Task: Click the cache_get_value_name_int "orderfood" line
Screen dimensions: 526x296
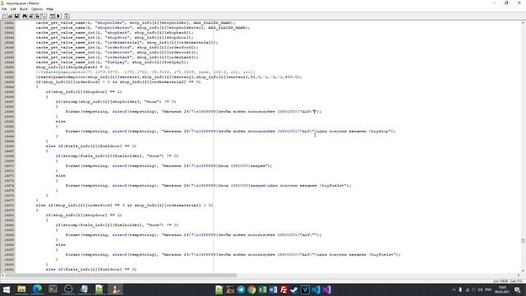Action: 117,48
